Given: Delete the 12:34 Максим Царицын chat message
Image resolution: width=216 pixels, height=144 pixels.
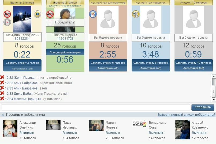Looking at the screenshot, I should click(x=2, y=99).
